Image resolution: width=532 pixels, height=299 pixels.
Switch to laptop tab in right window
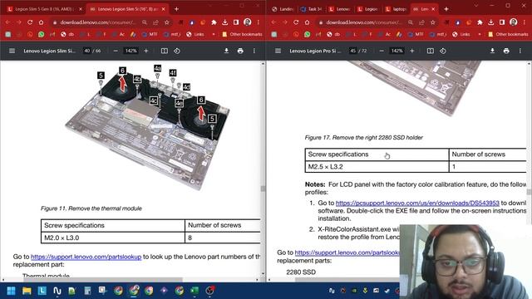396,9
